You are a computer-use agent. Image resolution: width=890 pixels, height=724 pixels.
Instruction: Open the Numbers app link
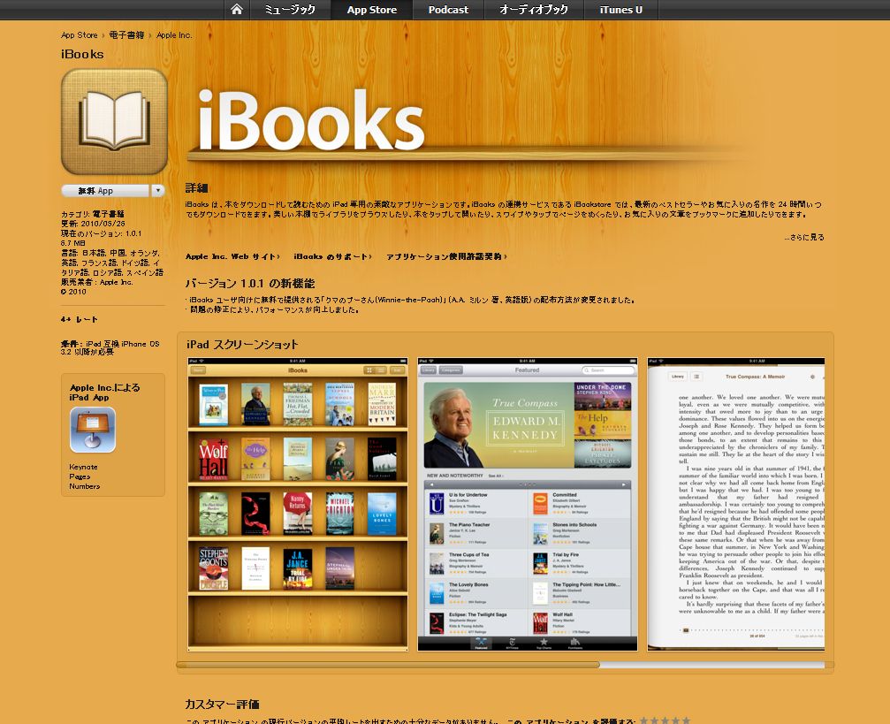pyautogui.click(x=85, y=486)
